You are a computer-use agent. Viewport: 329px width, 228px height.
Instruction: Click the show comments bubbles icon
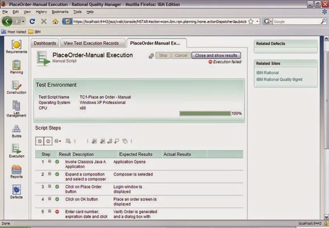[x=125, y=141]
